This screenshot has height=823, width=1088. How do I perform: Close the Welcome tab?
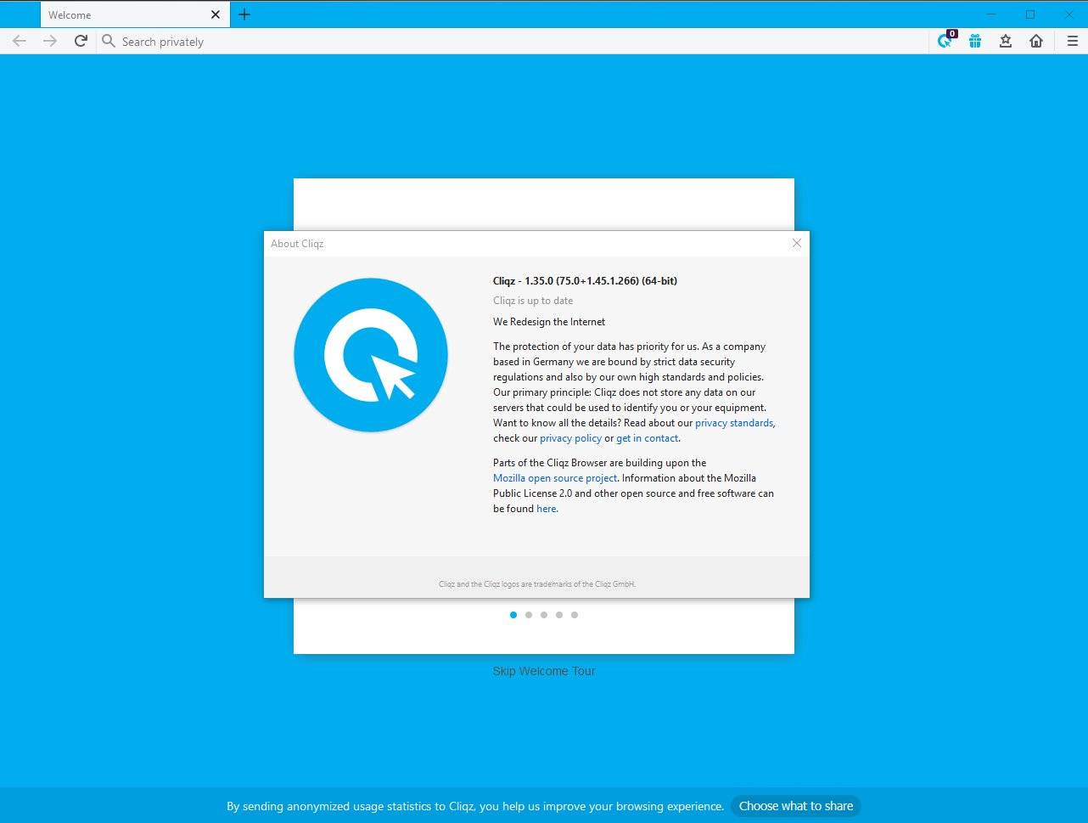tap(216, 14)
